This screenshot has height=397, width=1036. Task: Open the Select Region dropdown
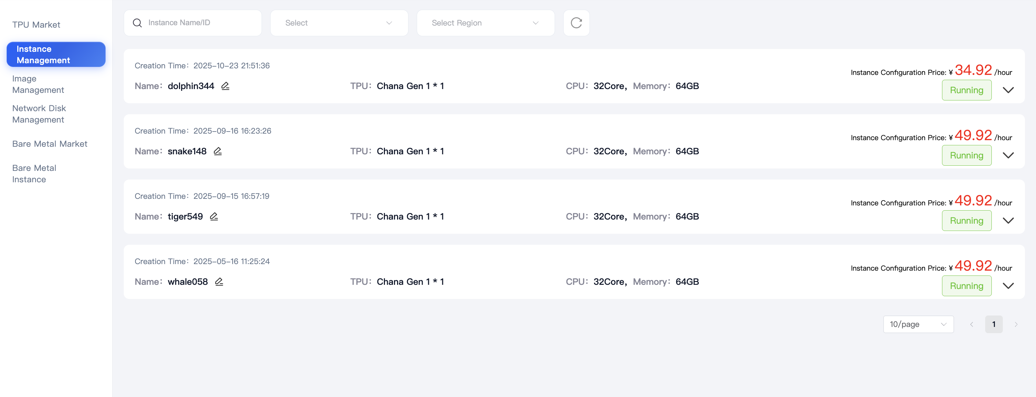[x=485, y=23]
